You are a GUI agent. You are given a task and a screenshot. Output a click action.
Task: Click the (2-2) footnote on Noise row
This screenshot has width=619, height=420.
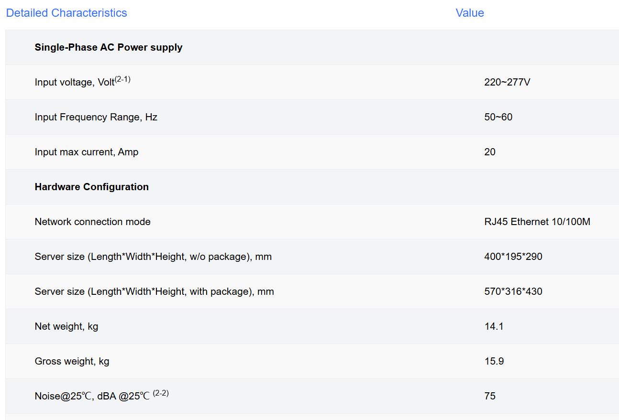click(161, 393)
